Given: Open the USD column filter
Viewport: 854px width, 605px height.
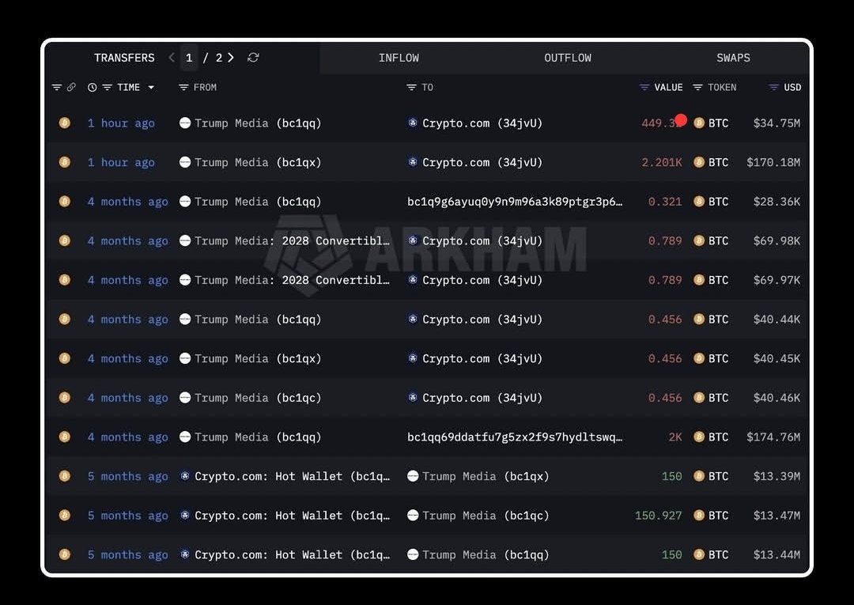Looking at the screenshot, I should coord(773,87).
